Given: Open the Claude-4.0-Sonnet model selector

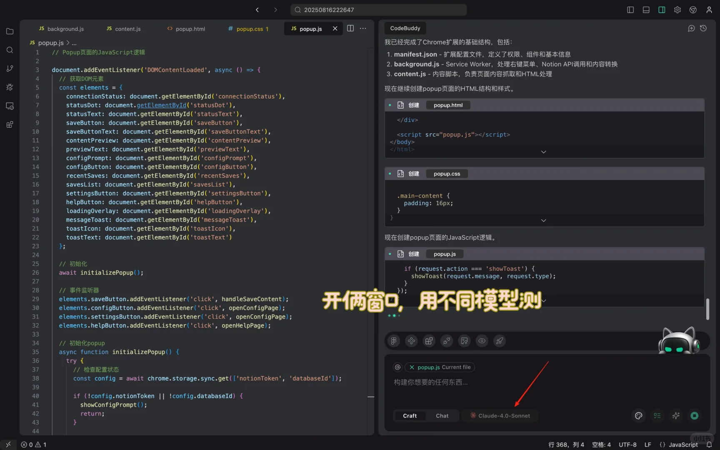Looking at the screenshot, I should click(x=500, y=415).
